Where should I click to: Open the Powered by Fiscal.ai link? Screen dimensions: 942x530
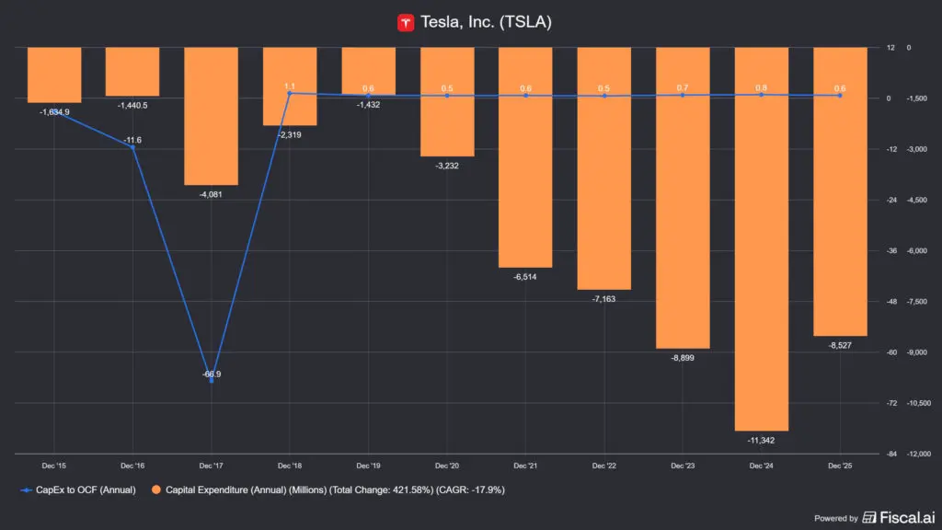[874, 517]
